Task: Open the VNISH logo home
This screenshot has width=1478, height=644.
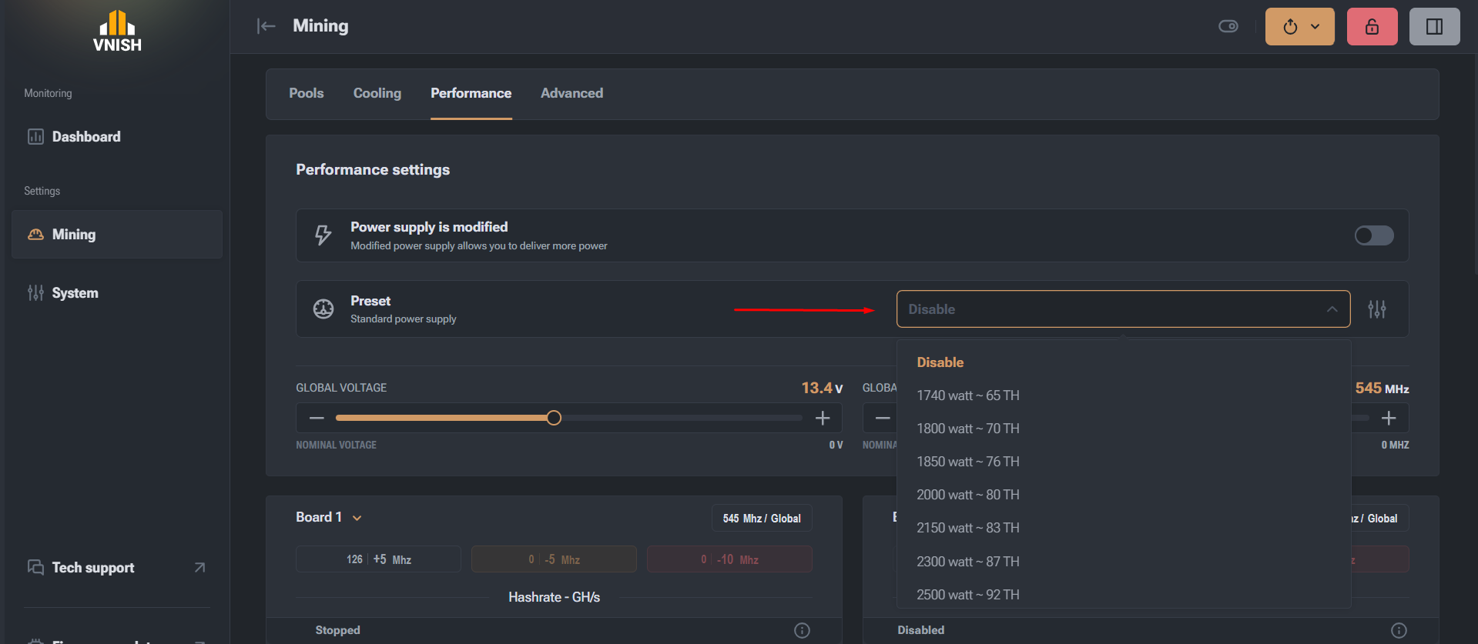Action: 117,31
